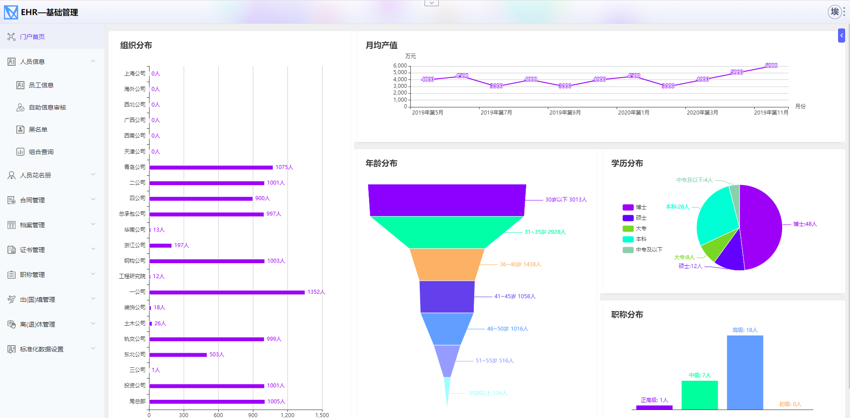Click the 46~50岁 blue funnel segment
Viewport: 850px width, 418px height.
447,329
